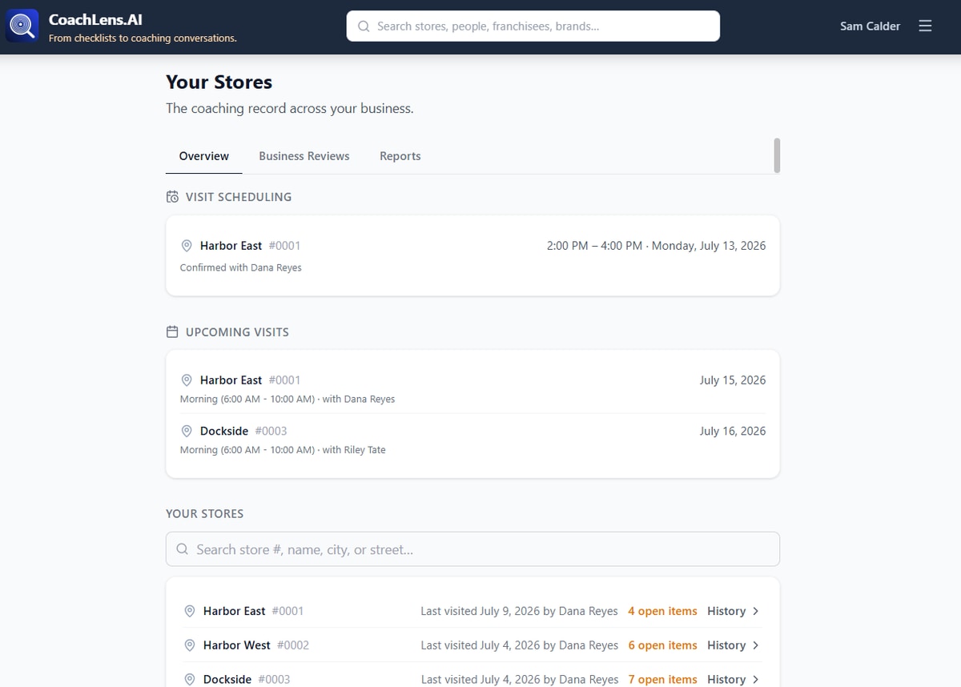The width and height of the screenshot is (961, 687).
Task: Expand the History chevron for Harbor West
Action: coord(756,645)
